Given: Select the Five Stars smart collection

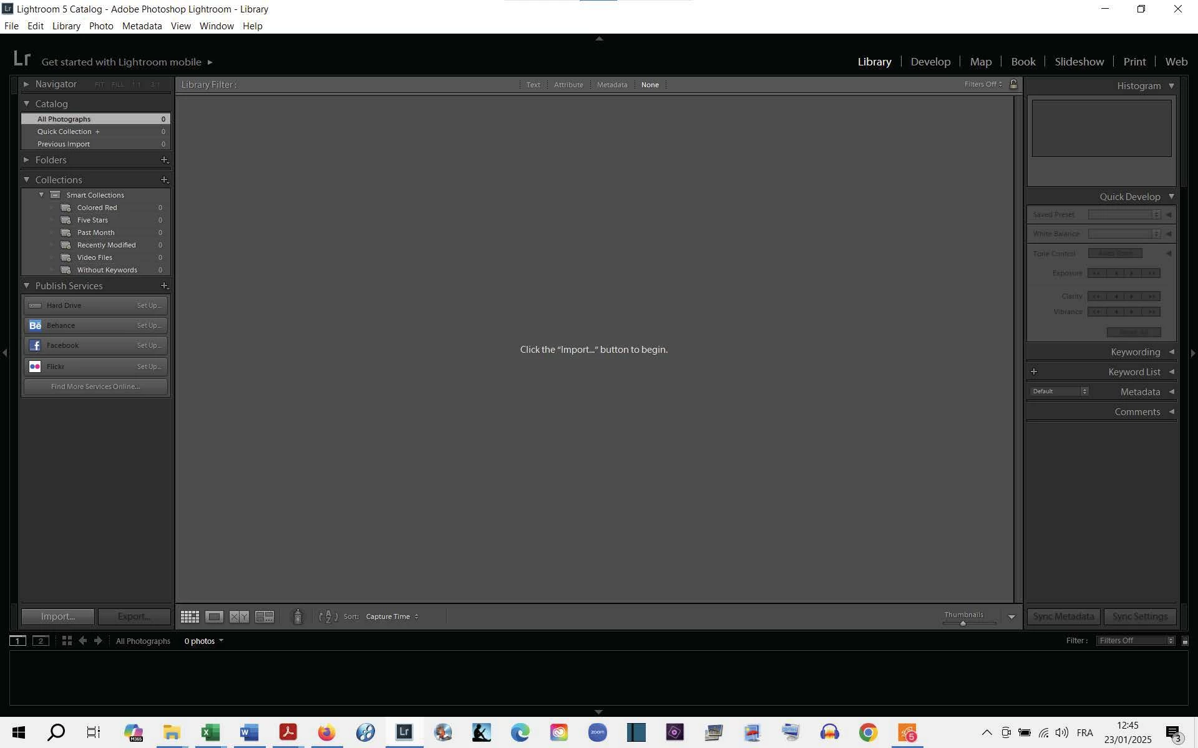Looking at the screenshot, I should click(92, 220).
